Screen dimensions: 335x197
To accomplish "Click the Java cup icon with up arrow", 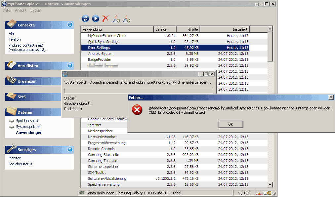I will [116, 19].
